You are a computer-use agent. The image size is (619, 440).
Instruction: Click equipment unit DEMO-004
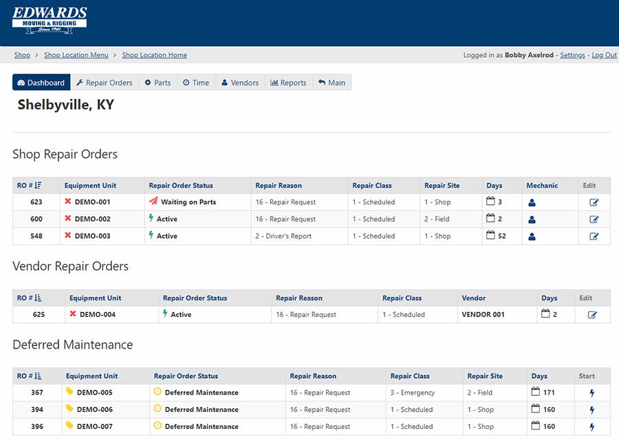coord(98,314)
